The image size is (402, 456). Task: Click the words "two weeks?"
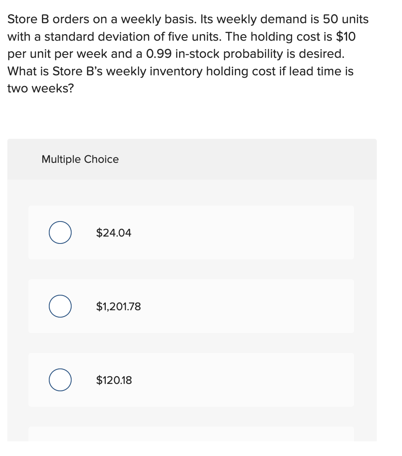point(41,89)
